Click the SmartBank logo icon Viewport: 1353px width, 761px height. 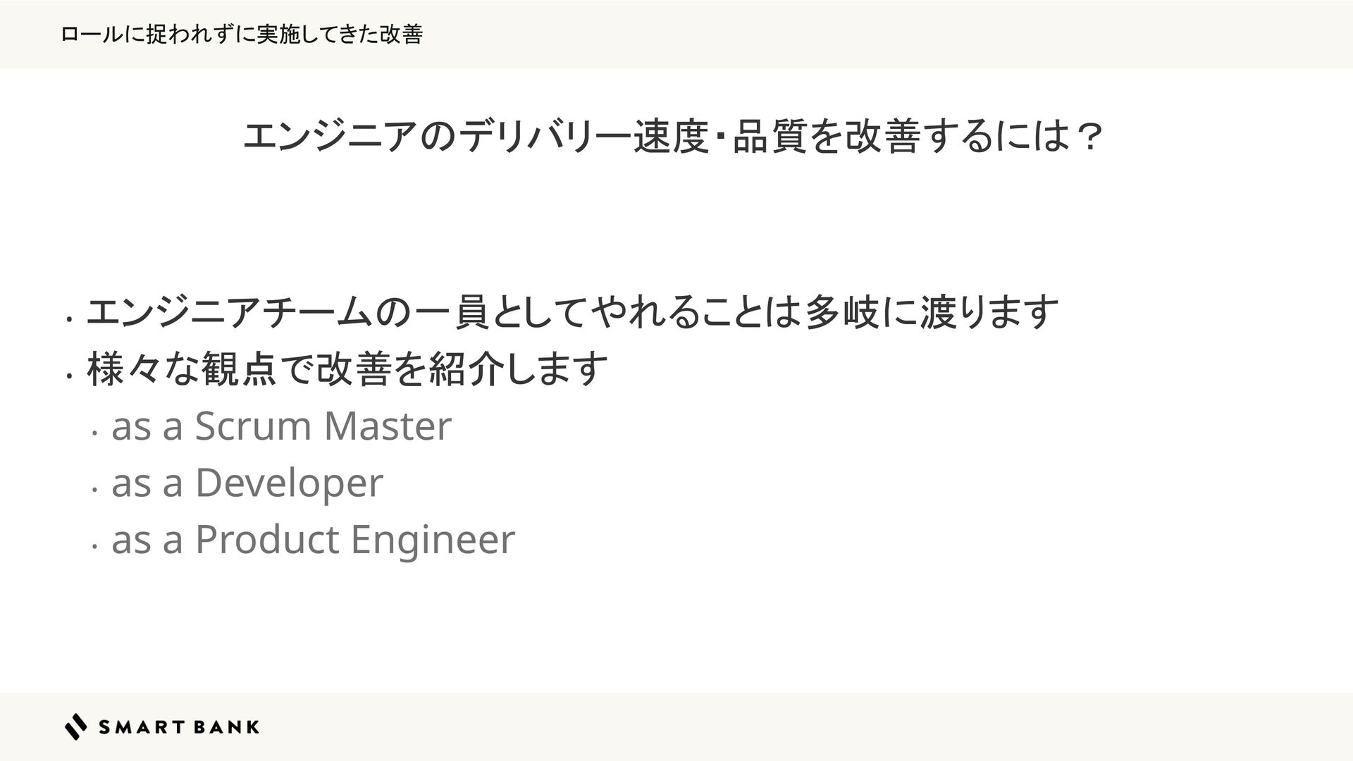[76, 726]
